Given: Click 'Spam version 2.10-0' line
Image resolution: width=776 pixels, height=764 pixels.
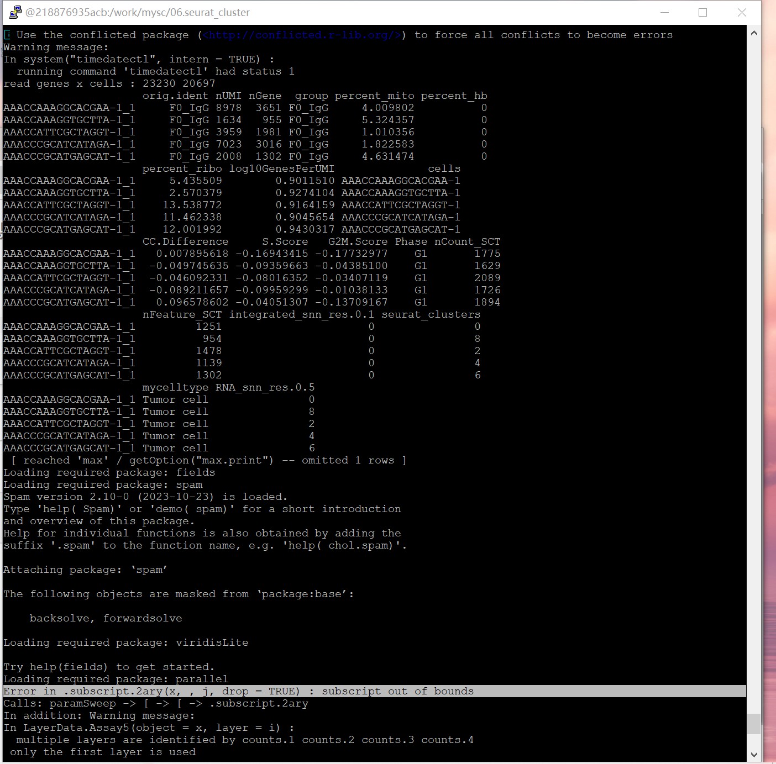Looking at the screenshot, I should coord(146,497).
